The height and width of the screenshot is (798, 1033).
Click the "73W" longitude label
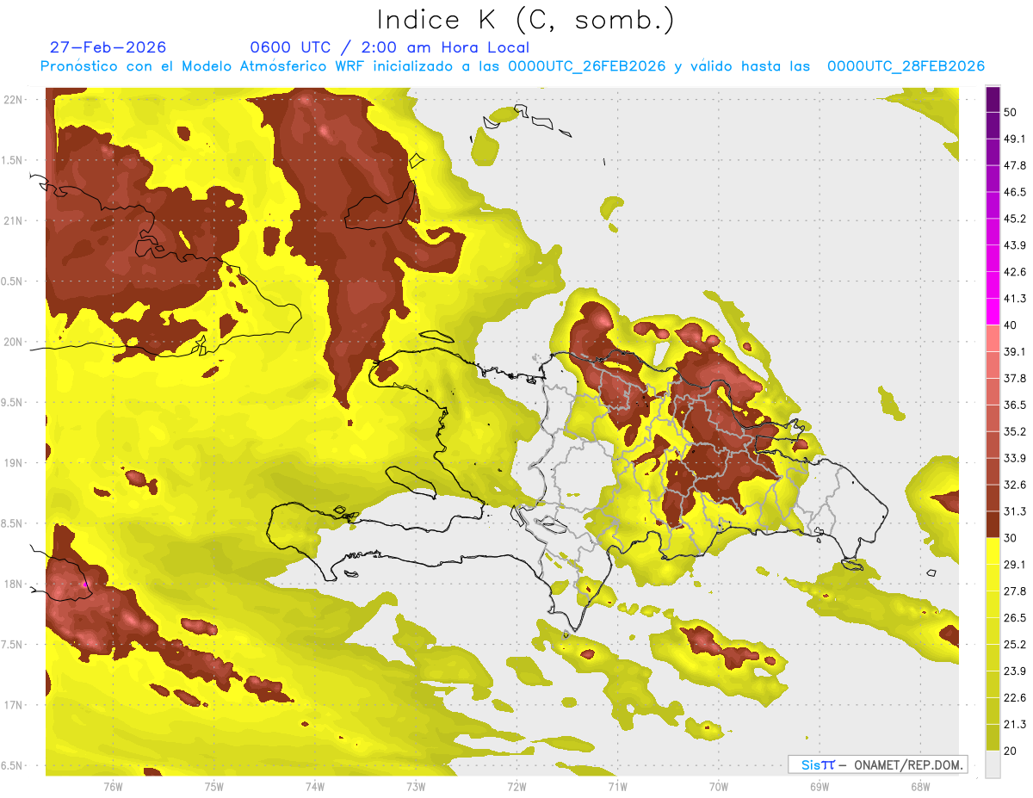click(x=416, y=787)
